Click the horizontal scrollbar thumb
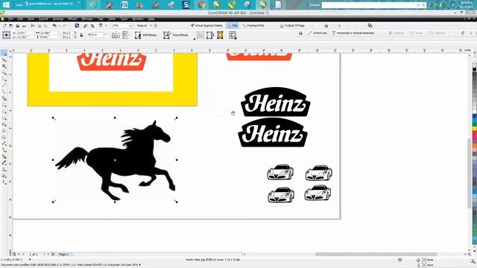The image size is (477, 268). click(376, 254)
